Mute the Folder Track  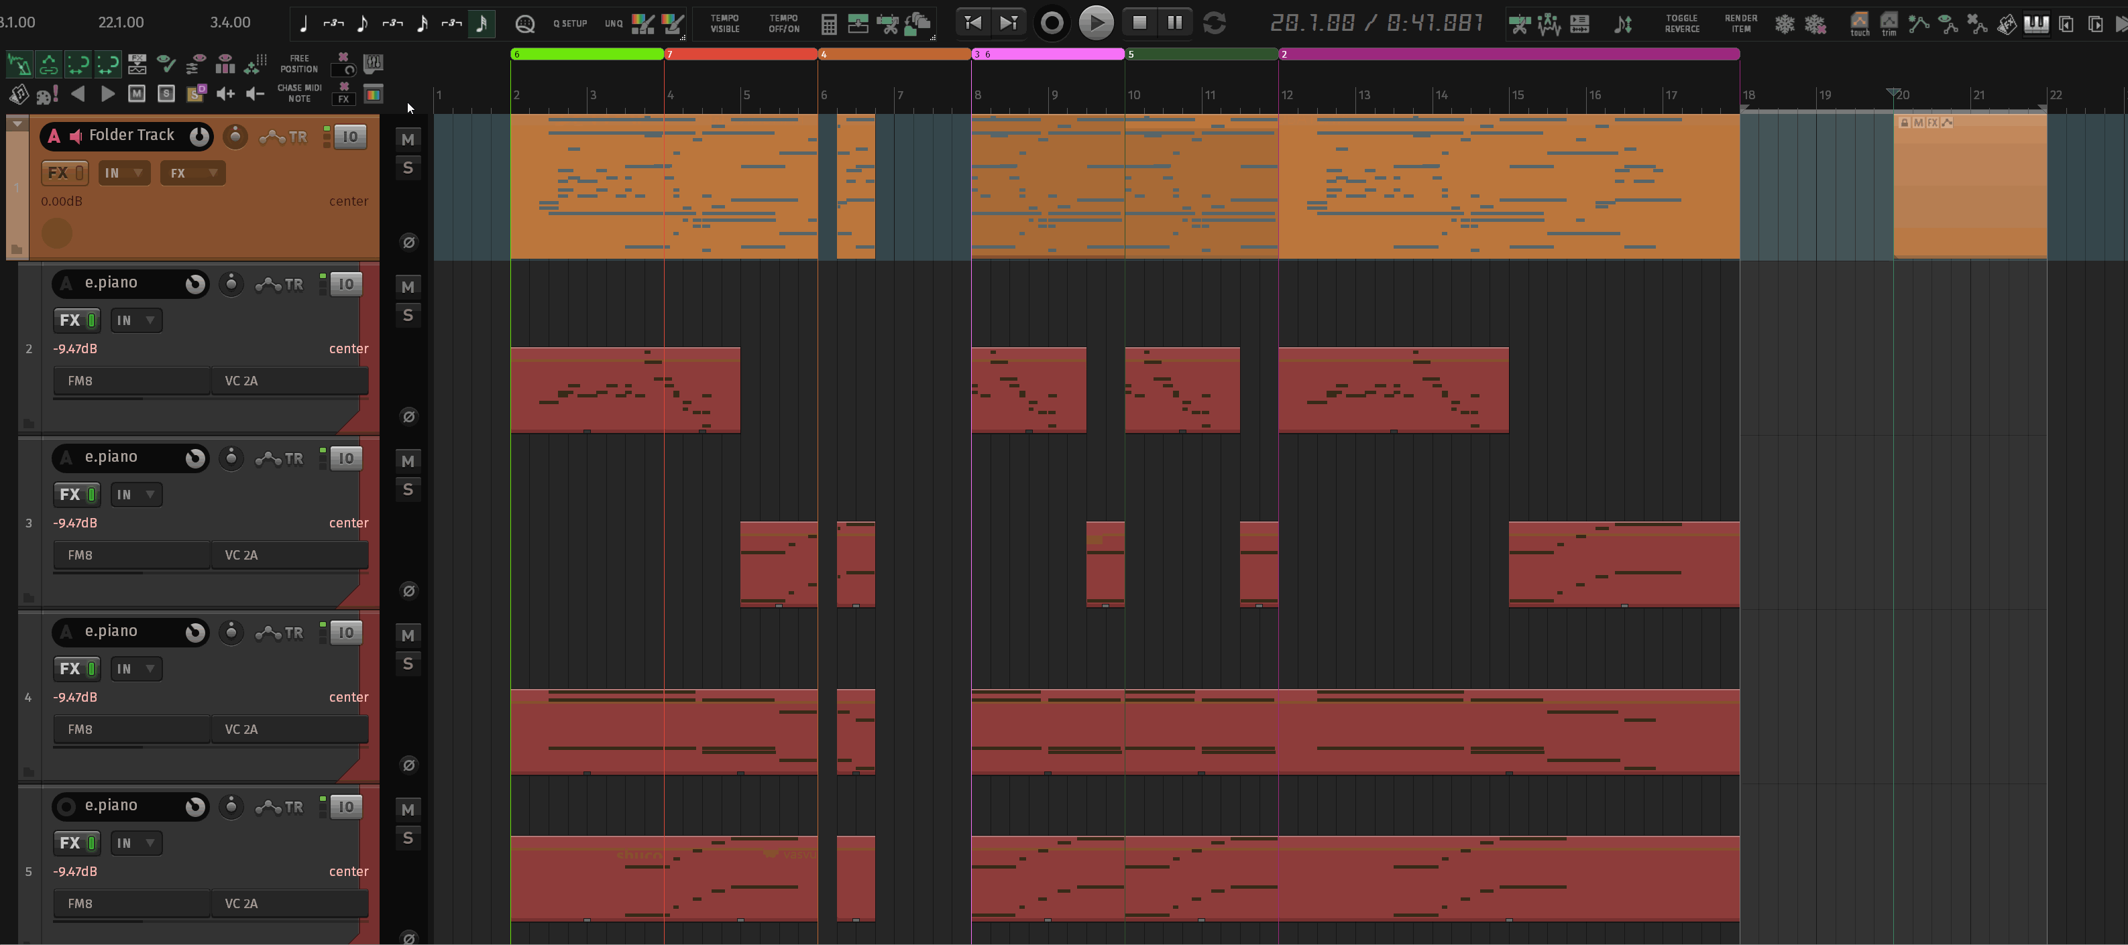coord(407,139)
